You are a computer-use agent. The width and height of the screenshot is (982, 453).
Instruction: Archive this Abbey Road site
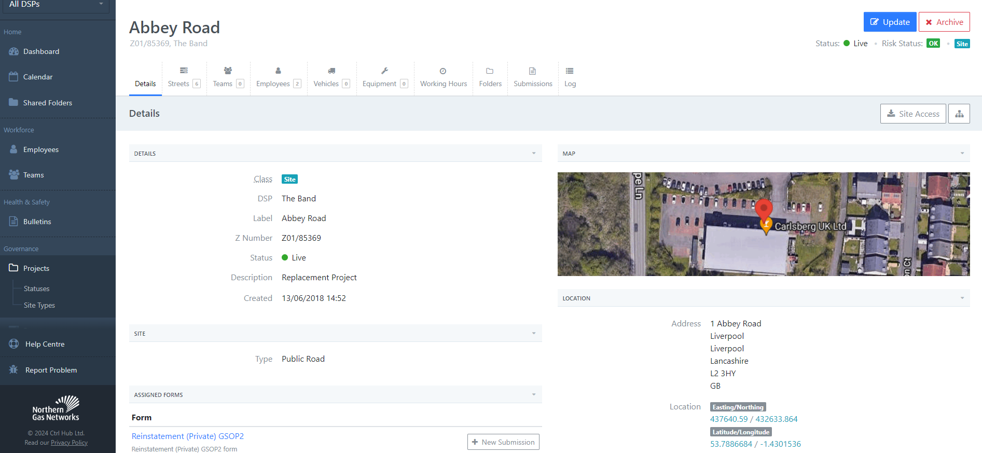point(944,22)
